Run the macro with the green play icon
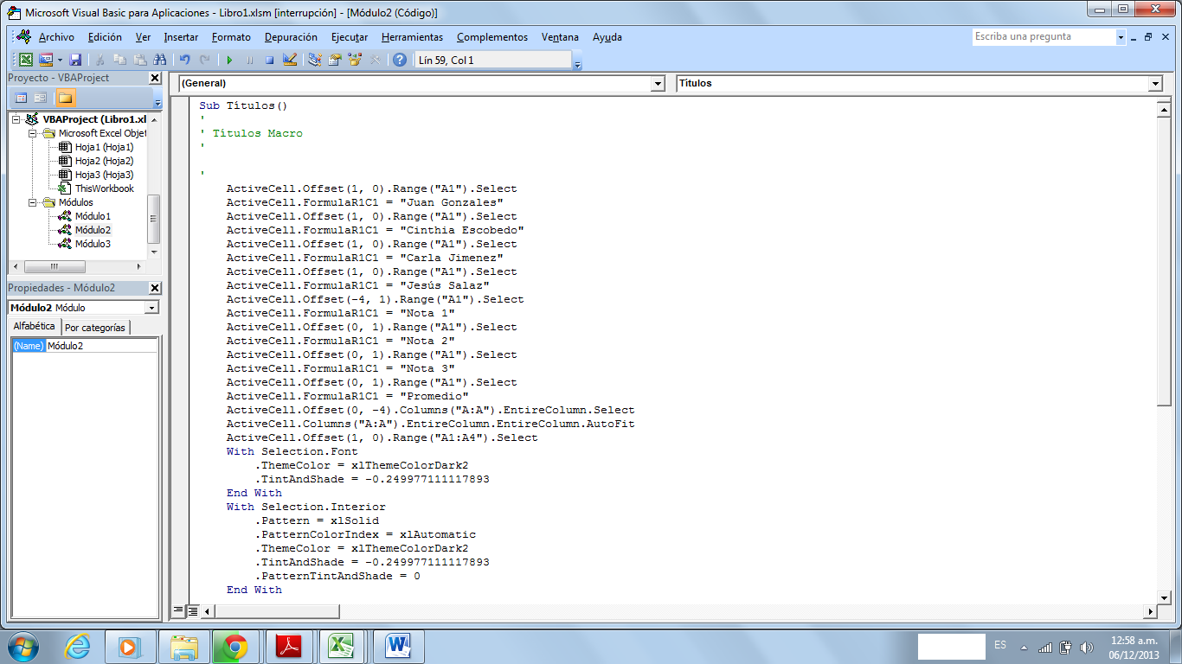This screenshot has width=1182, height=664. (229, 60)
